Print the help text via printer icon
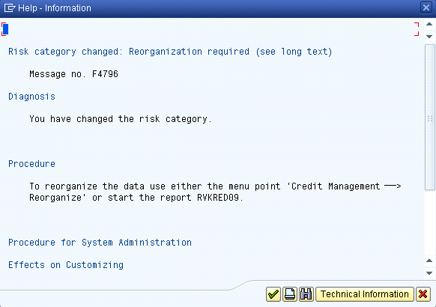436x307 pixels. (x=290, y=294)
